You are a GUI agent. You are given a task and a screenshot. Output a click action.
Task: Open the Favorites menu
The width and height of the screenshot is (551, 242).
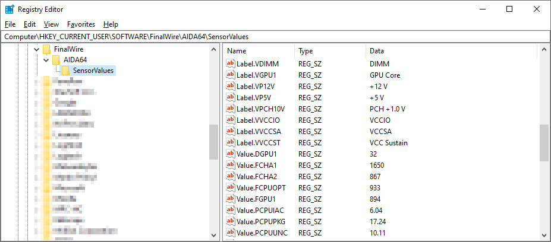pos(81,24)
